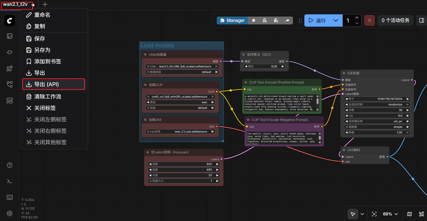Viewport: 427px width, 221px height.
Task: Click the fit-view focus icon
Action: tap(374, 214)
